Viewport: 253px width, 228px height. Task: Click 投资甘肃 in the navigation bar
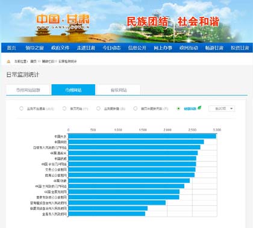pos(240,48)
